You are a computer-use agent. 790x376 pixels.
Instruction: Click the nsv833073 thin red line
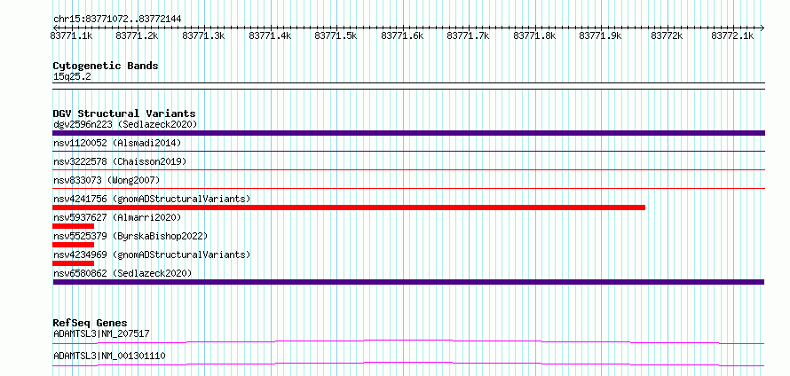408,188
